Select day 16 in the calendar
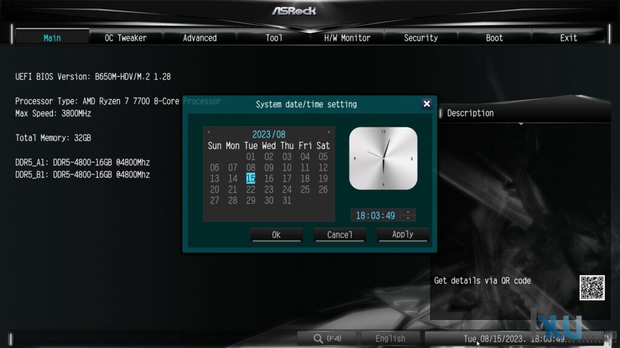Image resolution: width=620 pixels, height=348 pixels. 269,179
